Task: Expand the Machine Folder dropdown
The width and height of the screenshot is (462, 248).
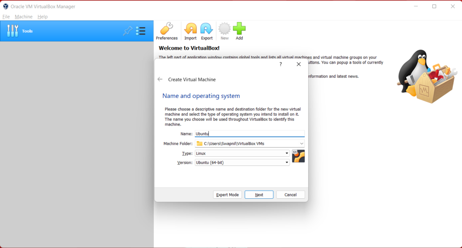Action: 301,144
